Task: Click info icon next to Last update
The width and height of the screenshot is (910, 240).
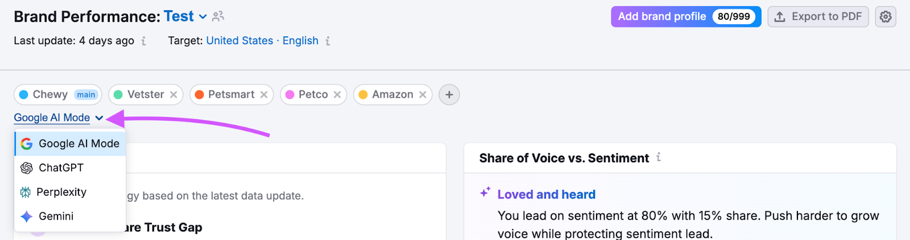Action: (143, 41)
